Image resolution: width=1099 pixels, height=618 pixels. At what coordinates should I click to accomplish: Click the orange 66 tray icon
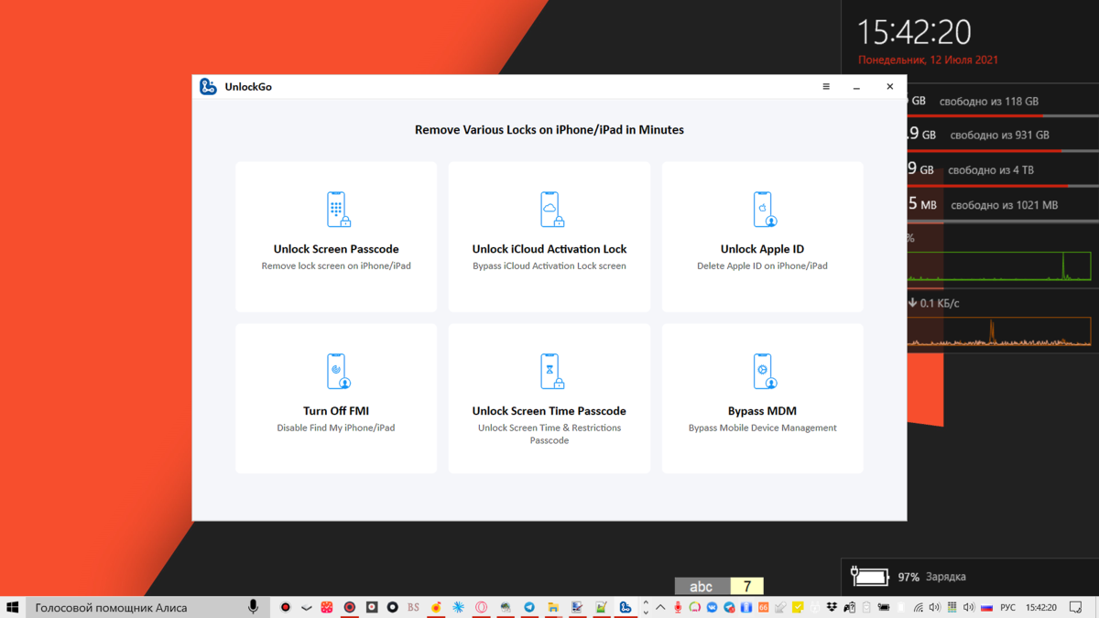pyautogui.click(x=763, y=607)
